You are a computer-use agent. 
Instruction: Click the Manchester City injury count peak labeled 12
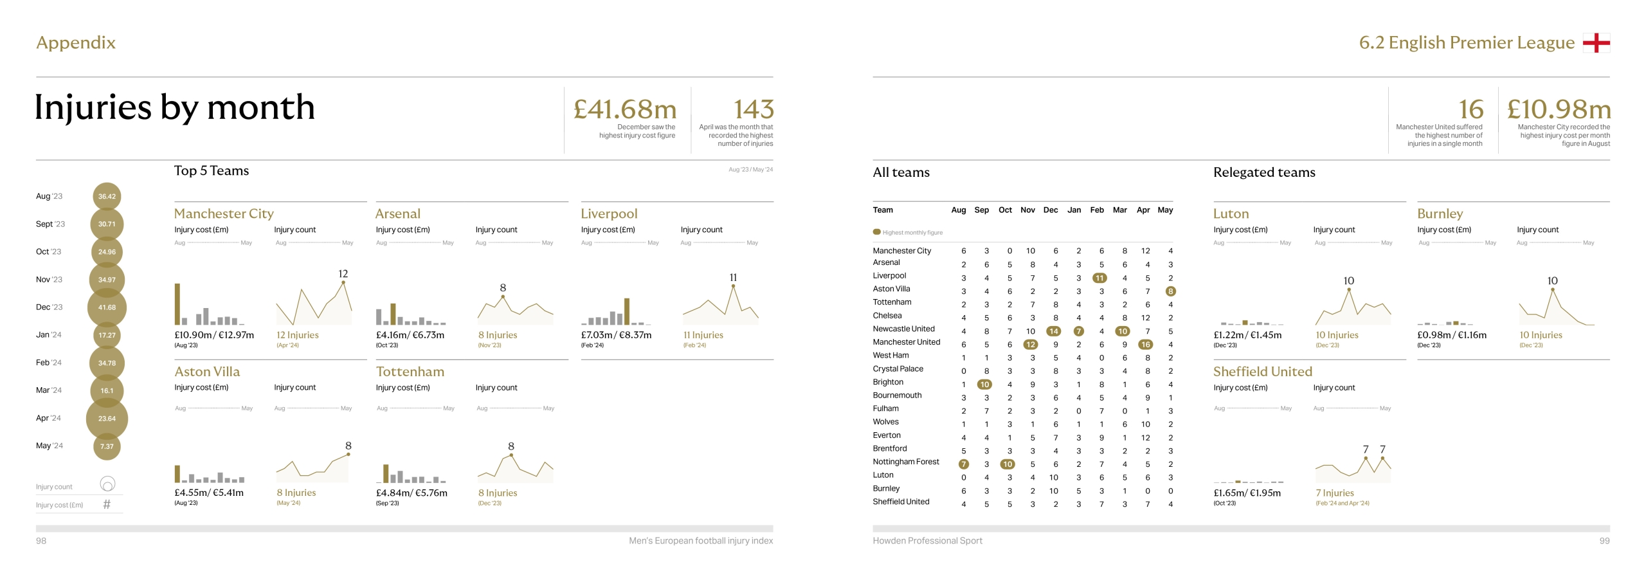[x=343, y=275]
